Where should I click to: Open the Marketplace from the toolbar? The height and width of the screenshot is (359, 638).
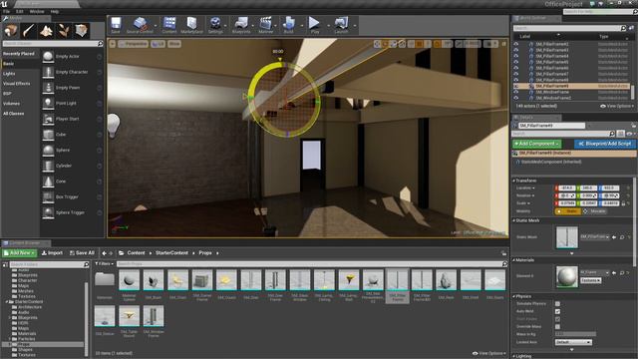tap(191, 24)
